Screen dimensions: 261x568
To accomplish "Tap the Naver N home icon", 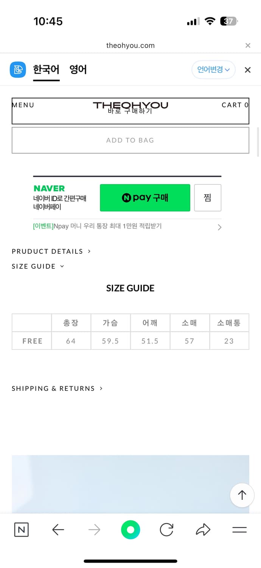I will (x=21, y=530).
